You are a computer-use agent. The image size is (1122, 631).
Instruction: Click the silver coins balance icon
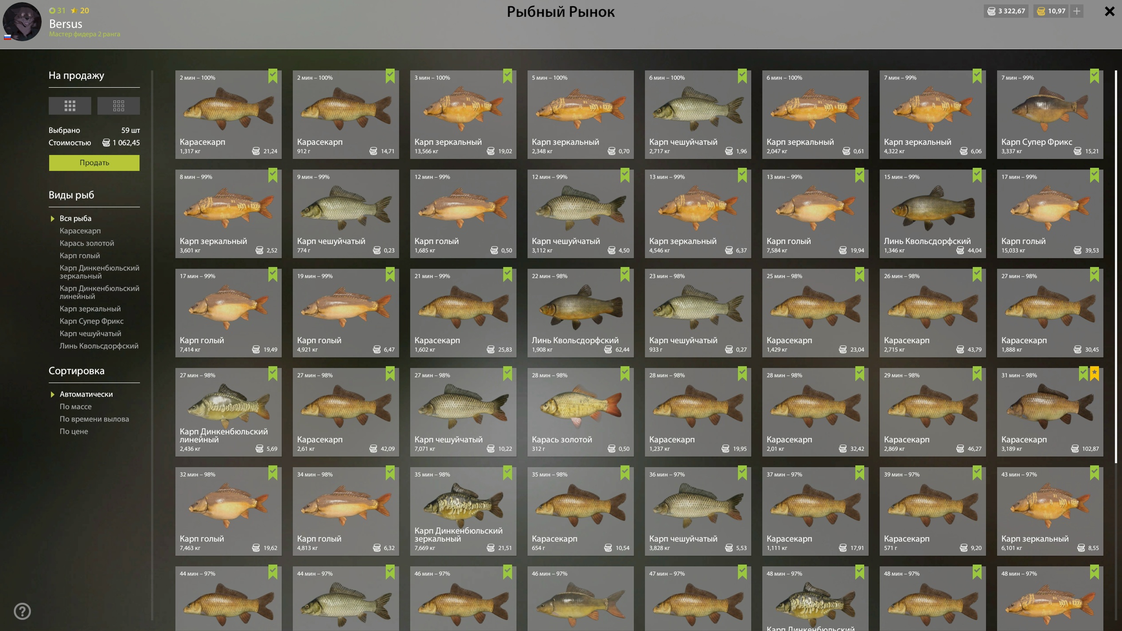[991, 11]
